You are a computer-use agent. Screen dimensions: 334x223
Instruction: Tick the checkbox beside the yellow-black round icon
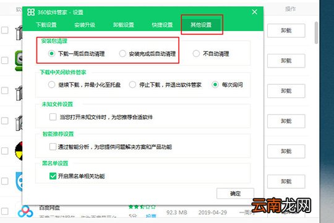(x=5, y=151)
